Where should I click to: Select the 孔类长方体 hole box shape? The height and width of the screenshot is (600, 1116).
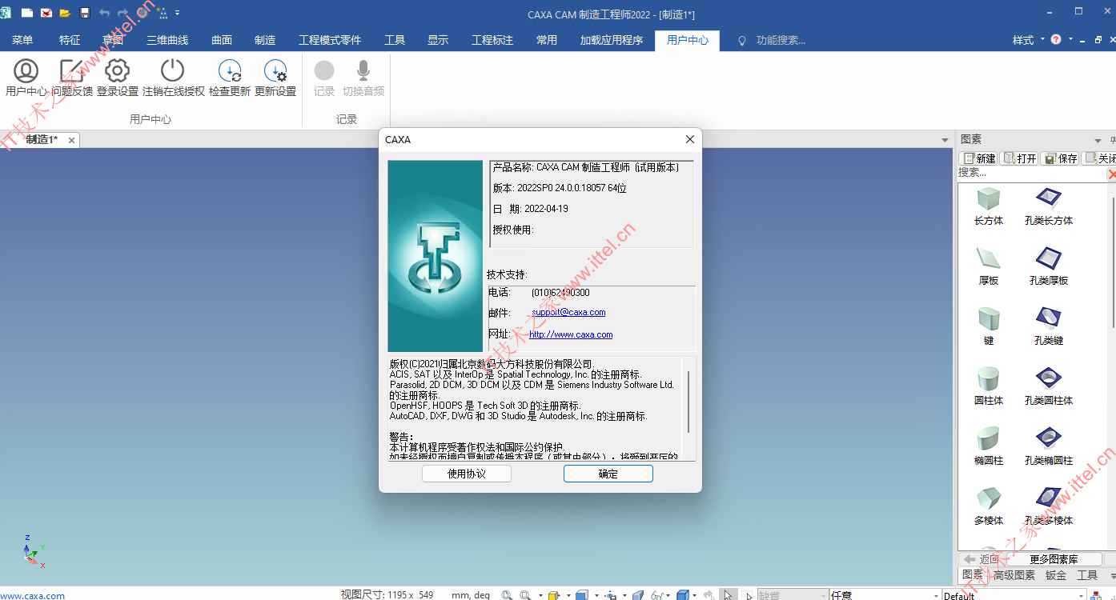coord(1049,206)
